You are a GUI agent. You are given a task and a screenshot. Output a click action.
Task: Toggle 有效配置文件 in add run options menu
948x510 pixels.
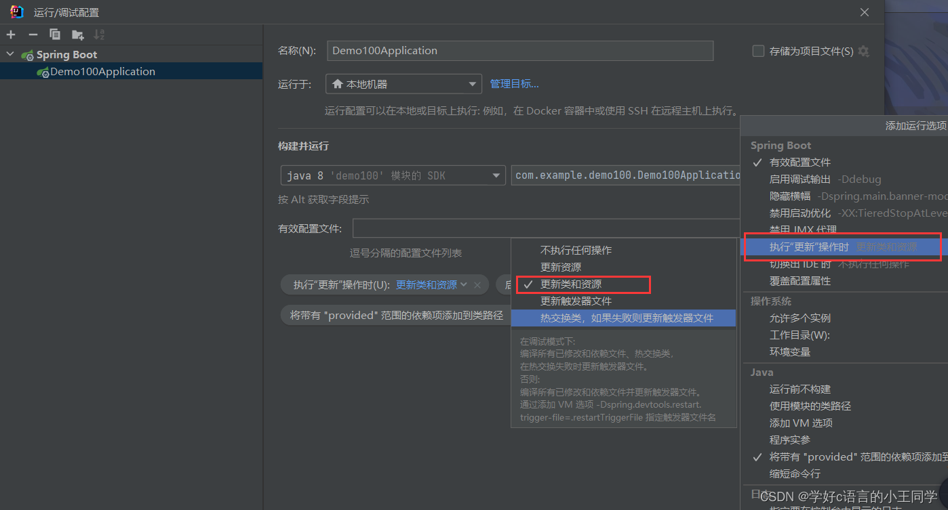[846, 163]
